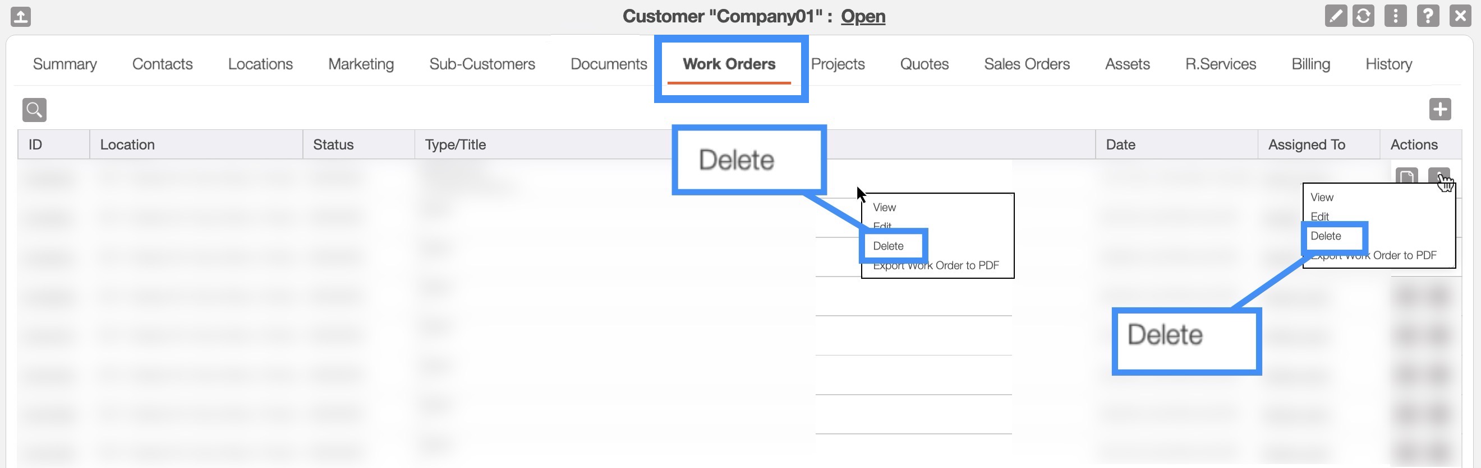
Task: Choose View in the Actions column menu
Action: coord(1322,197)
